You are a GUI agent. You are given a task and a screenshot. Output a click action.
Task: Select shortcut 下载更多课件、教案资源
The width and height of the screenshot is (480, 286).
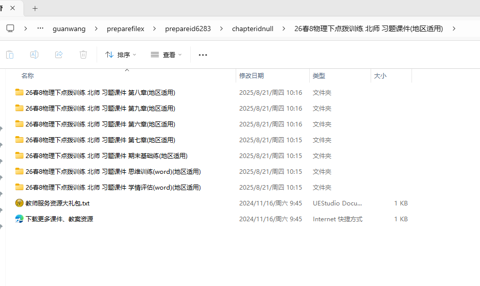point(59,219)
